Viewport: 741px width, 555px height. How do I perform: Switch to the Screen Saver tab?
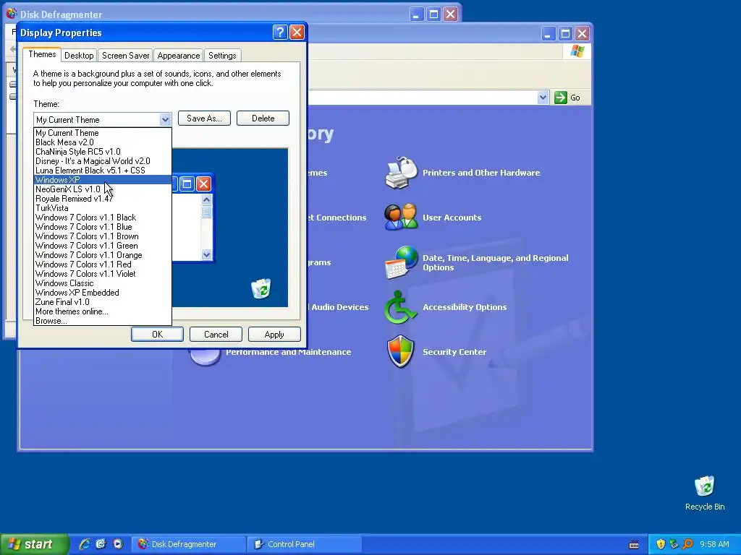pos(126,55)
